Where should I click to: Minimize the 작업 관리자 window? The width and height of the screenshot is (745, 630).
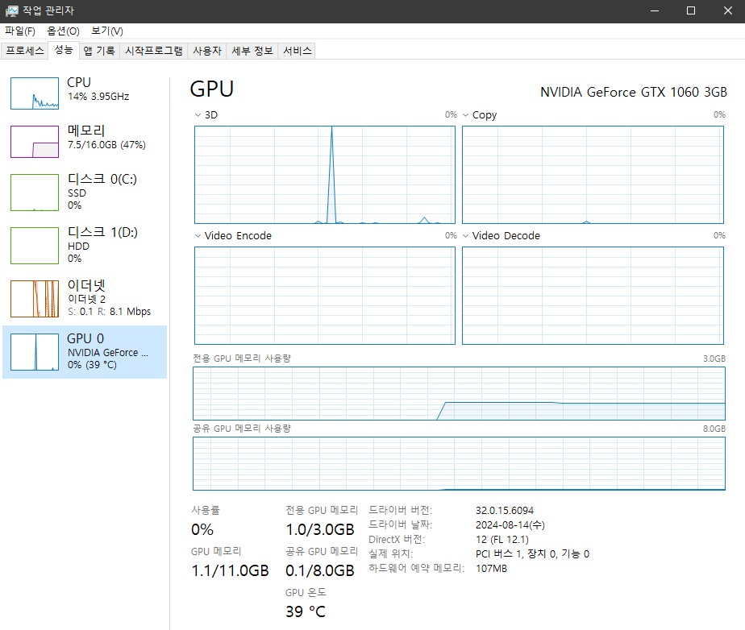click(655, 10)
